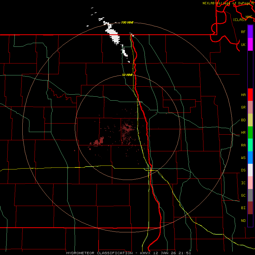Click the RA legend label

[x=243, y=145]
